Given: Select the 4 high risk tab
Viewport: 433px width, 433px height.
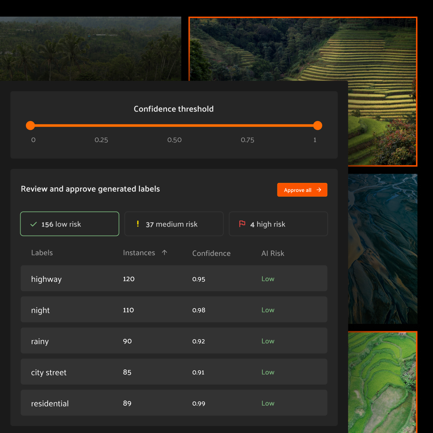Looking at the screenshot, I should pyautogui.click(x=278, y=224).
